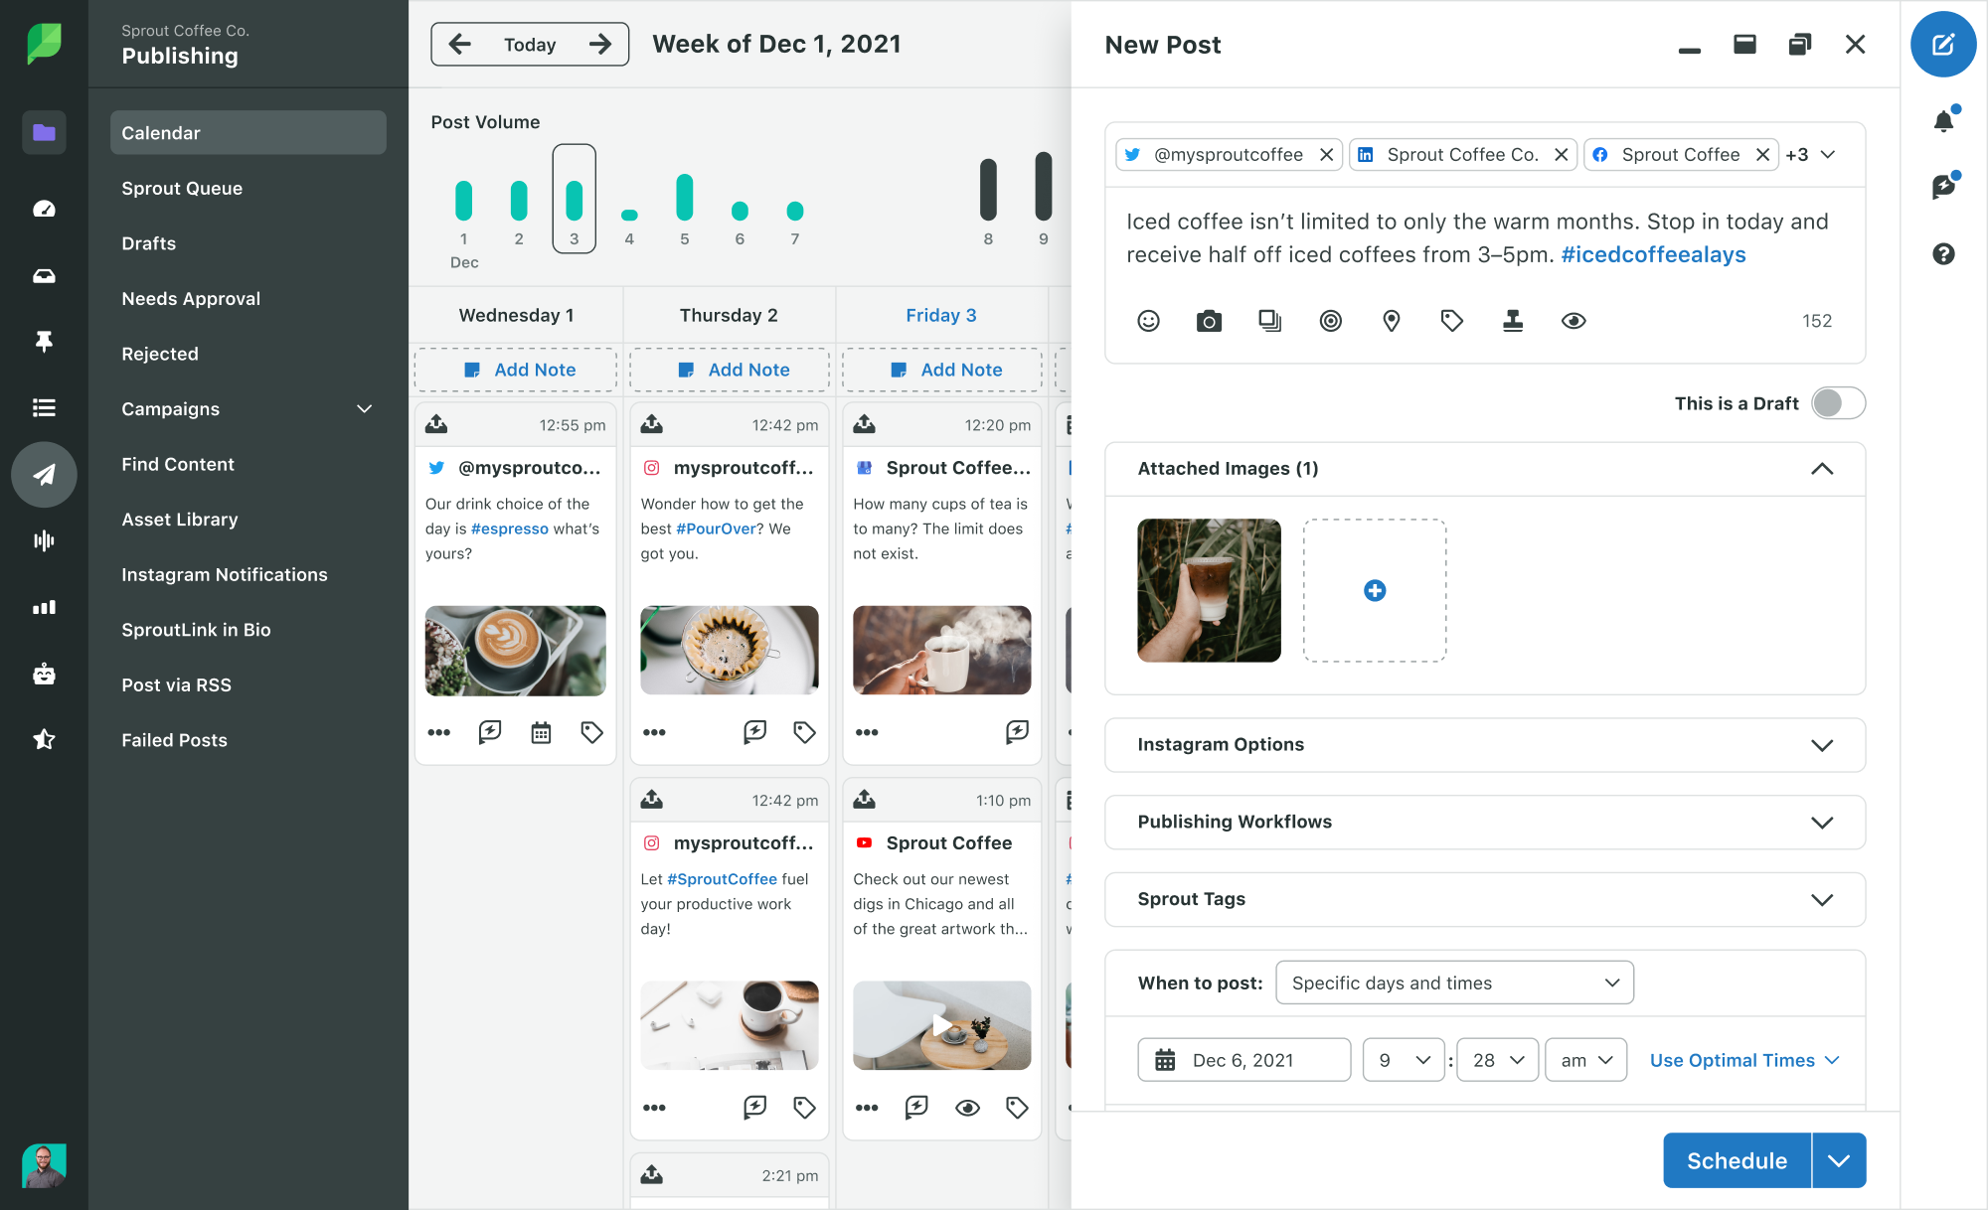Screen dimensions: 1988x1210
Task: Enable the Draft mode toggle slider
Action: pyautogui.click(x=1836, y=403)
